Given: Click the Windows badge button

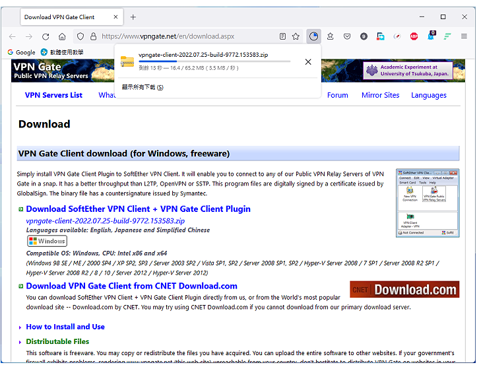Looking at the screenshot, I should pos(47,241).
